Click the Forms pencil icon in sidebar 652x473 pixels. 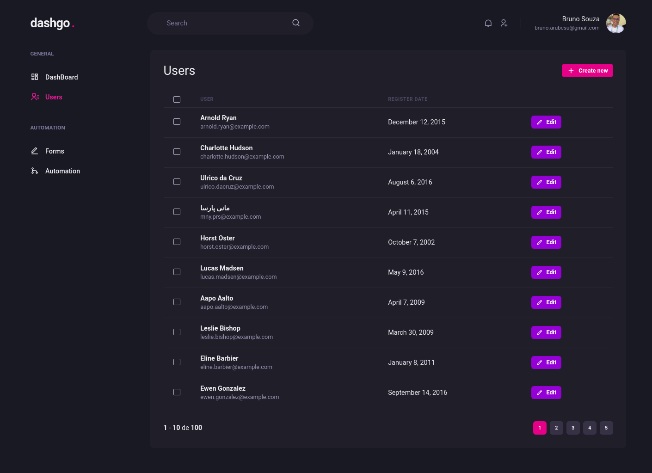(x=34, y=151)
